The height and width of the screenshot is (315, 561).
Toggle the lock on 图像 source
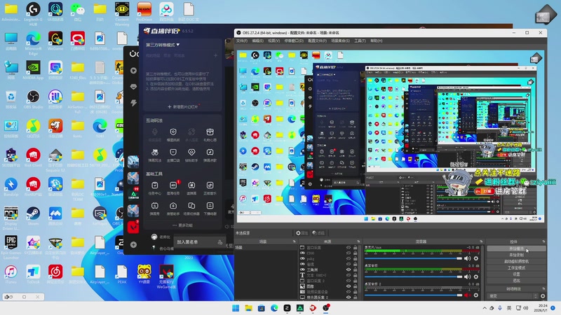(356, 286)
